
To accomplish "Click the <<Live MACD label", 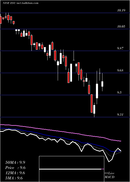I will click(109, 175).
